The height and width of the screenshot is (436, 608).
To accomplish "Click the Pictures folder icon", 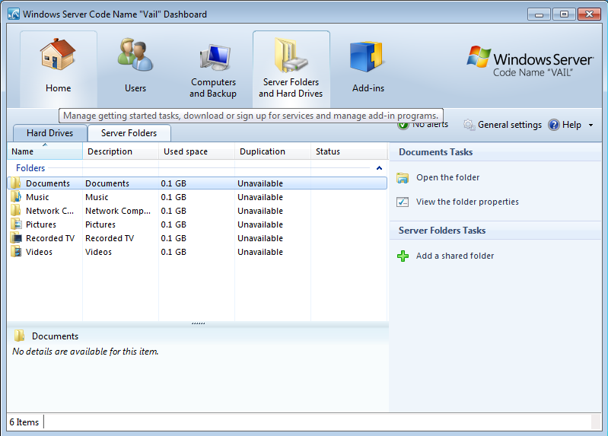I will [x=16, y=224].
